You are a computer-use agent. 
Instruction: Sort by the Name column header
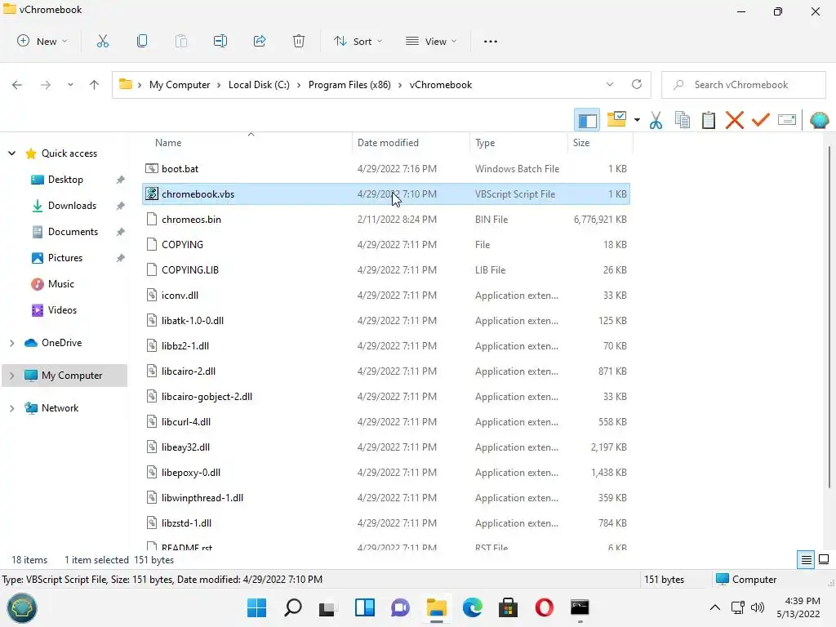(168, 143)
